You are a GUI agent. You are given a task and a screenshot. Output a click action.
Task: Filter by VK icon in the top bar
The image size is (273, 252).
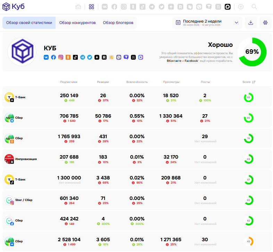[x=105, y=7]
